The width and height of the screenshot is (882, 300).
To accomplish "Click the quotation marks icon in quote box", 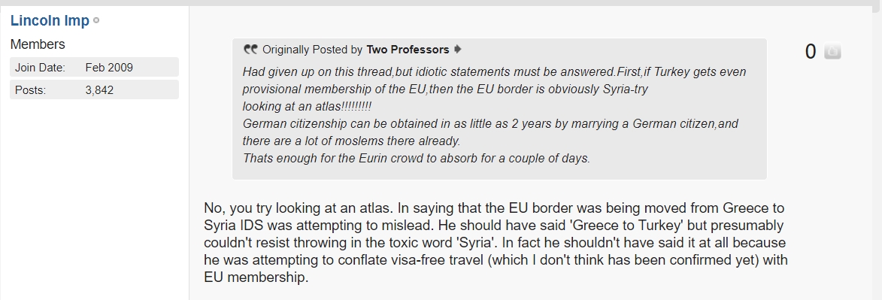I will pos(250,50).
